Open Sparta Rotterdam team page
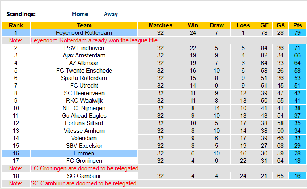 click(84, 78)
